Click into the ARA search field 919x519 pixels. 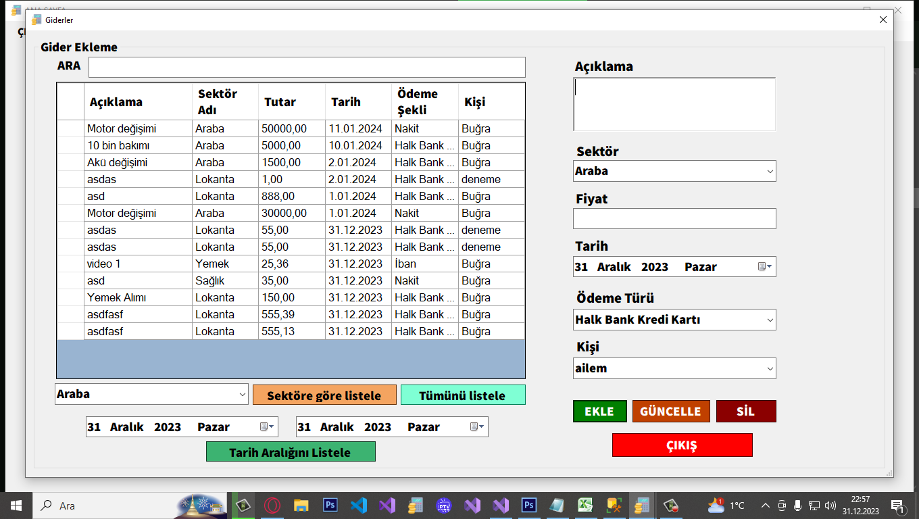[307, 67]
